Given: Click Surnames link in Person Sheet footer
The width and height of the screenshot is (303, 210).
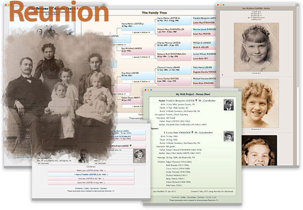Looking at the screenshot, I should click(x=192, y=197).
